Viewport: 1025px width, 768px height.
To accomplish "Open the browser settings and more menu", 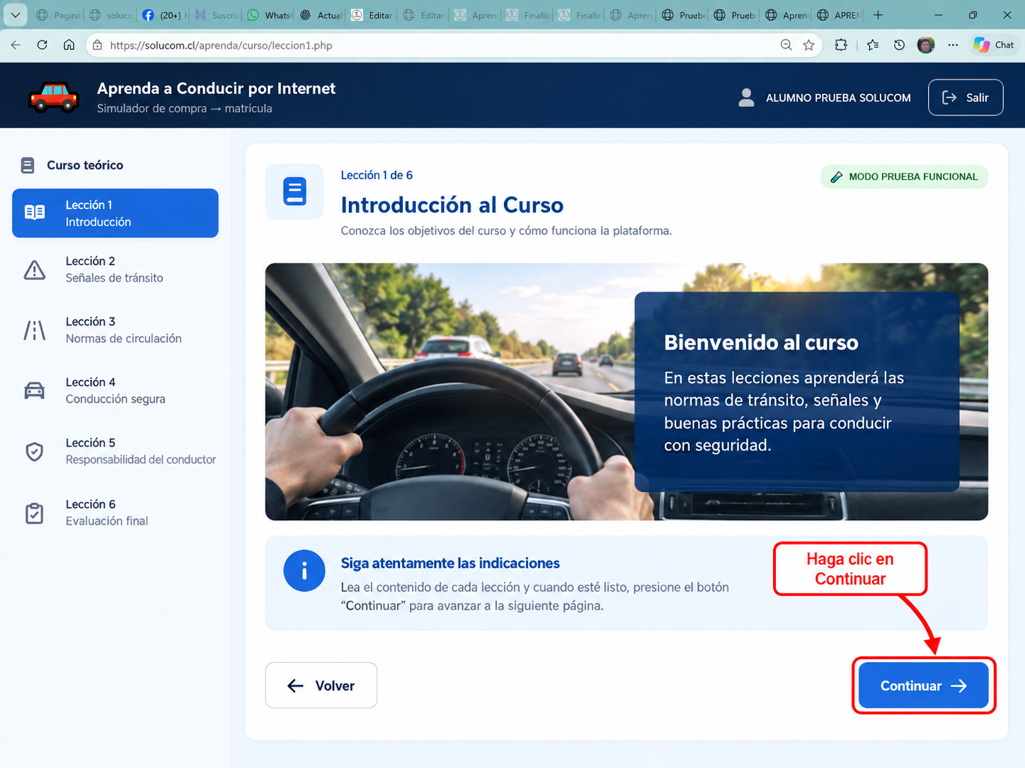I will pos(953,45).
